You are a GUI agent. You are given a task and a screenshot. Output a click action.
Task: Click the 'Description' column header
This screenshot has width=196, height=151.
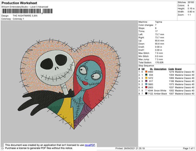pyautogui.click(x=160, y=69)
